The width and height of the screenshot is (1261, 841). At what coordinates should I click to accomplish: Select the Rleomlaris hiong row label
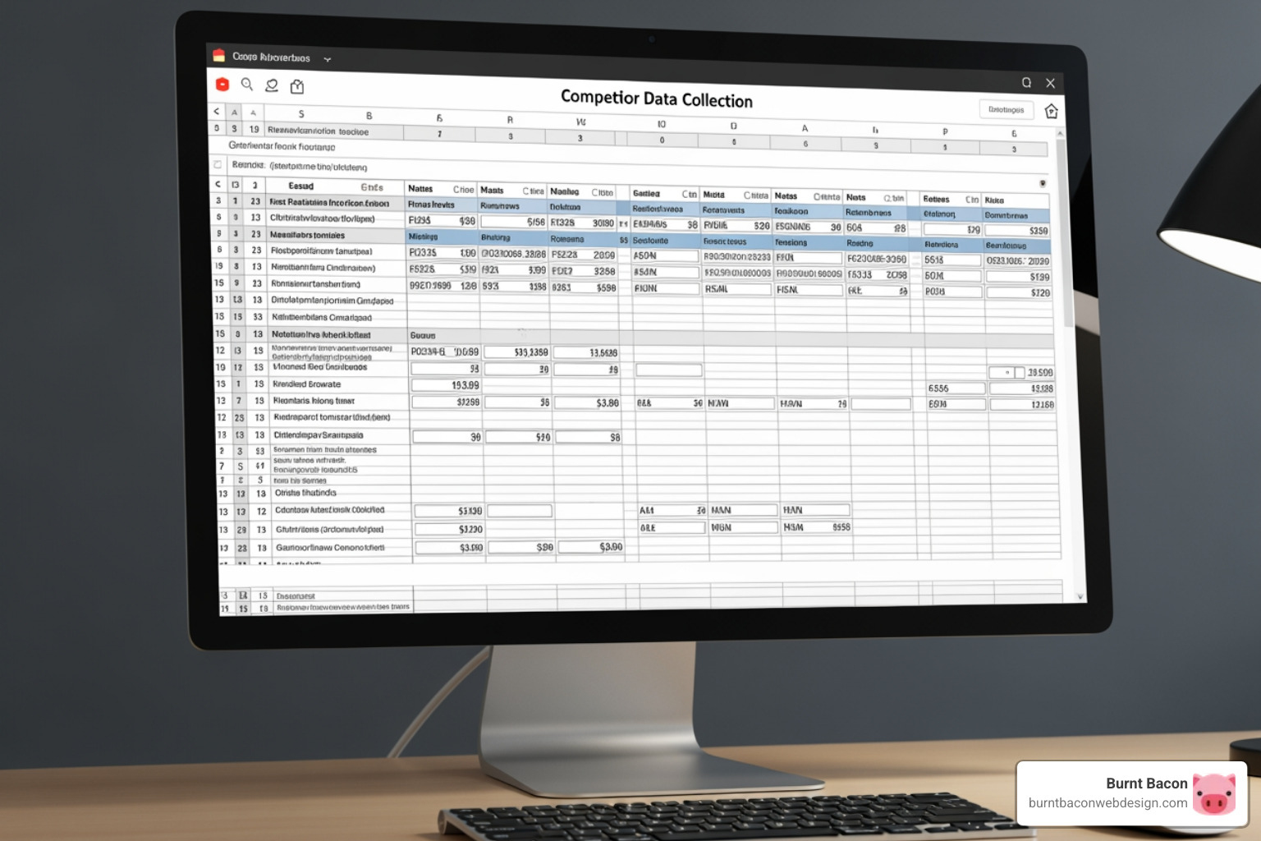[314, 401]
